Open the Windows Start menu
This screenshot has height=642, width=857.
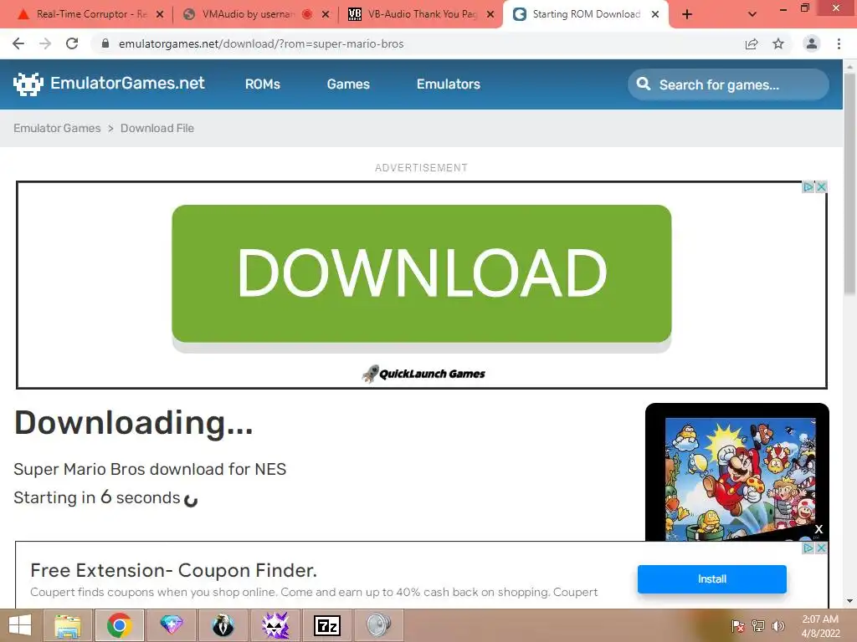click(x=20, y=625)
